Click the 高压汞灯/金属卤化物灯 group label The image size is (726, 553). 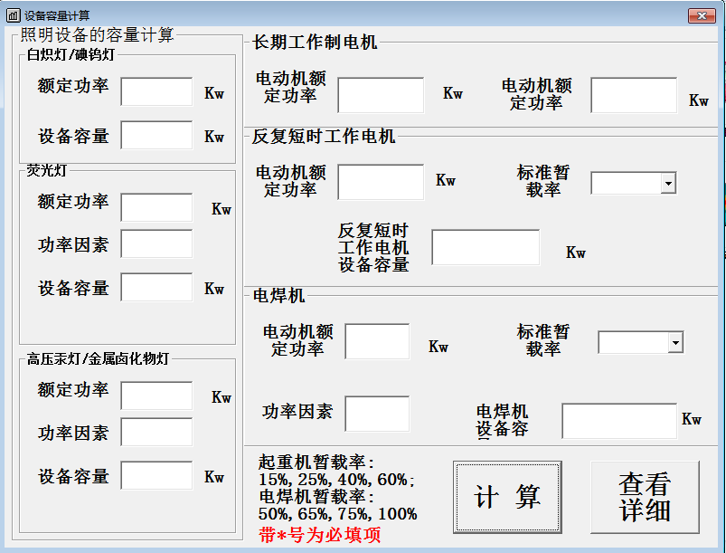coord(98,358)
